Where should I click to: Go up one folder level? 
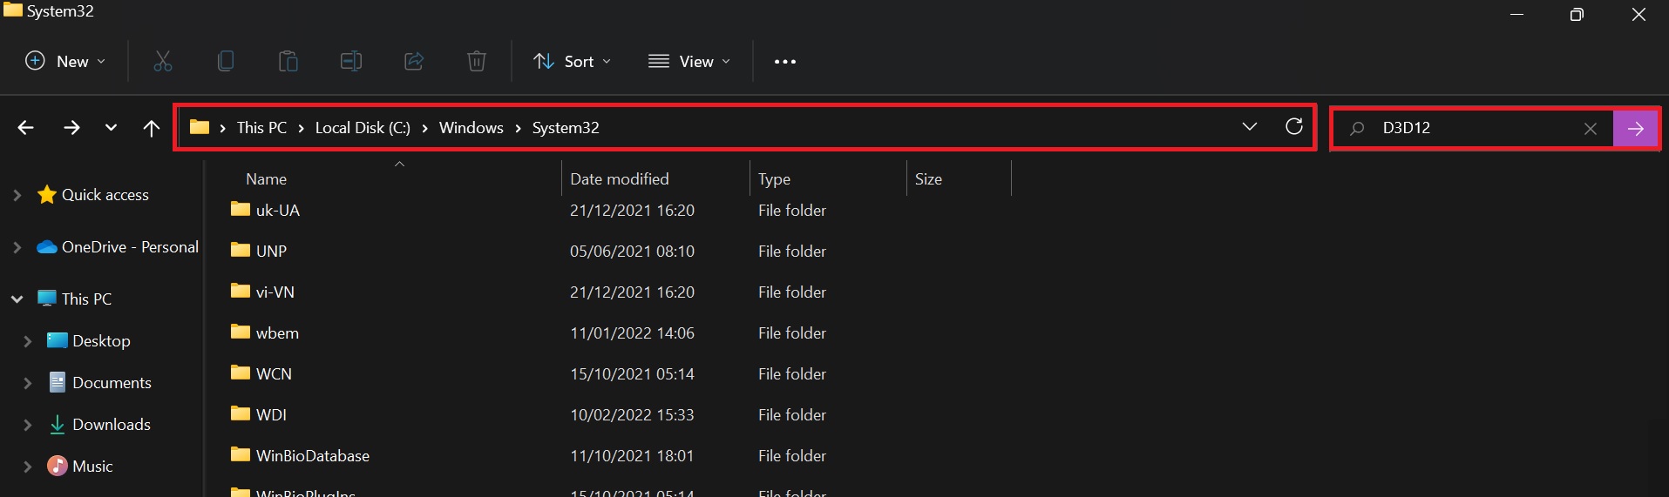152,128
